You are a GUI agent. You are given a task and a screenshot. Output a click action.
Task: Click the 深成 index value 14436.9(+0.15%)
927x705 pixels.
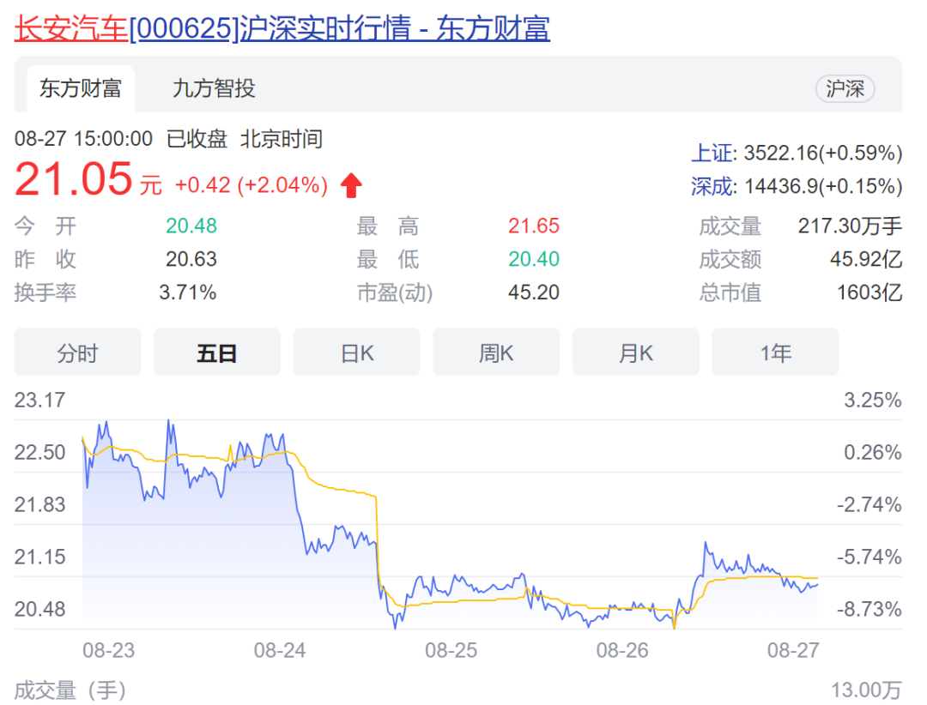coord(823,187)
